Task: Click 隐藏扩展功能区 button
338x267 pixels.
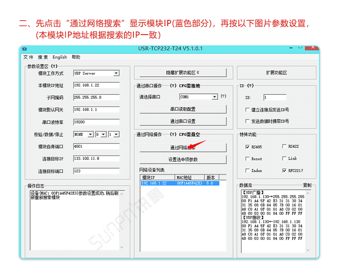Action: [x=183, y=73]
